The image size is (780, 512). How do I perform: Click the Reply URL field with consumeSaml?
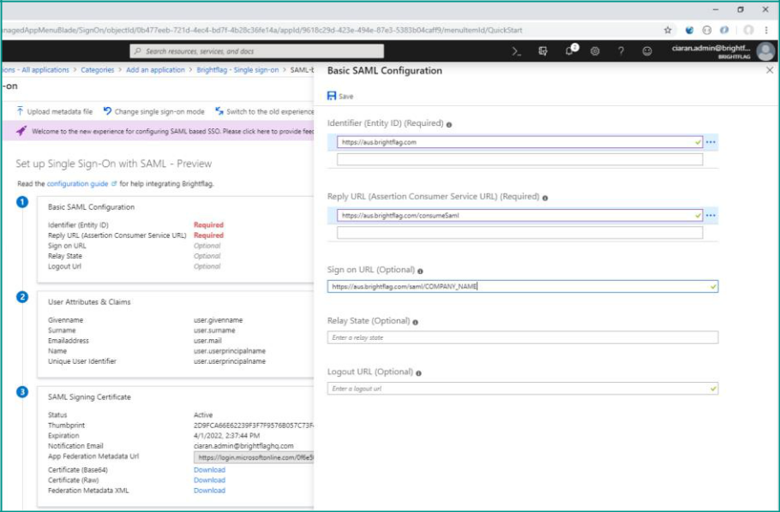[x=519, y=216]
